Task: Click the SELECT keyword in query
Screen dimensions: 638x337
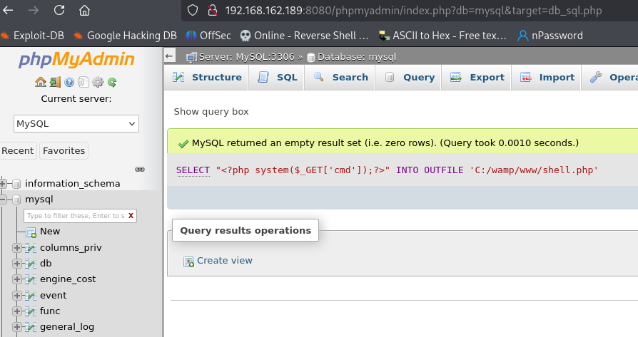Action: click(193, 170)
